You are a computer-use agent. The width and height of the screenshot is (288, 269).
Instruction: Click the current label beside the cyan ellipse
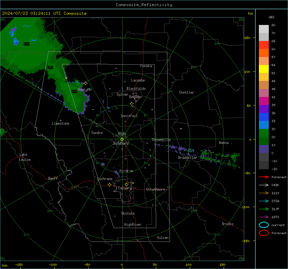tap(278, 225)
